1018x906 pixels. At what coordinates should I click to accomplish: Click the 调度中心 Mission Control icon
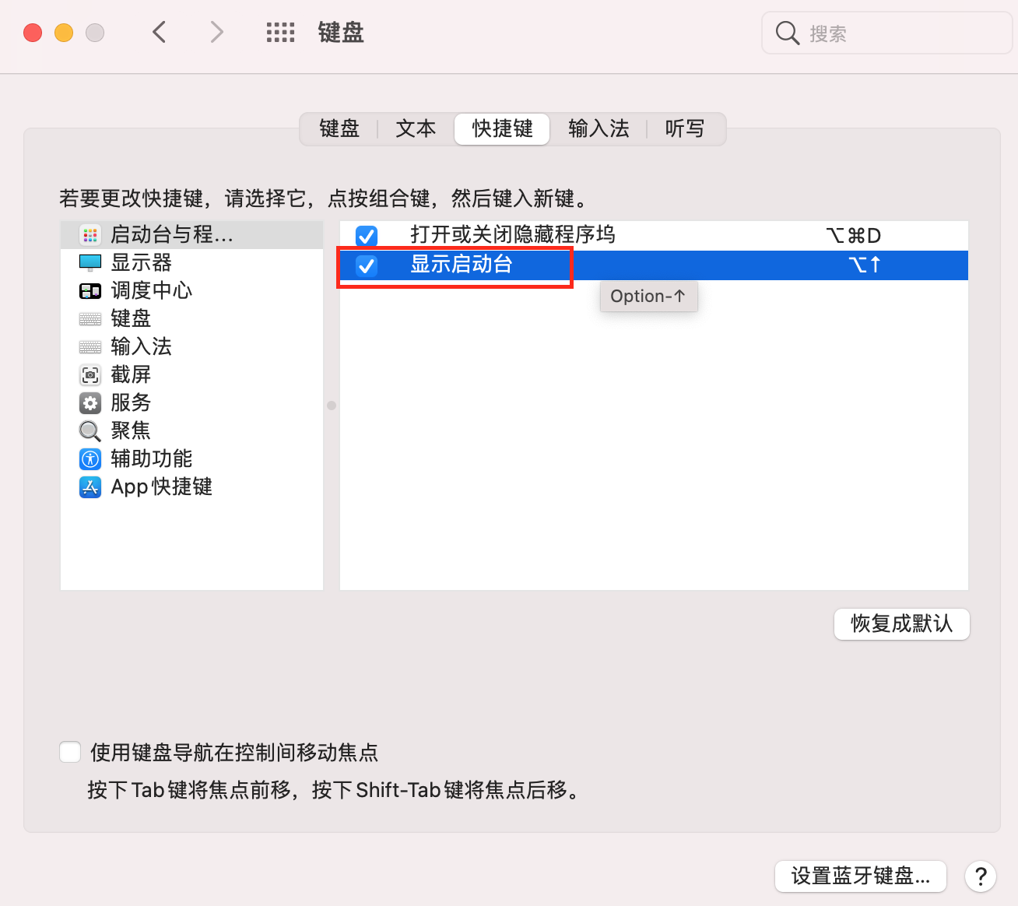click(90, 290)
